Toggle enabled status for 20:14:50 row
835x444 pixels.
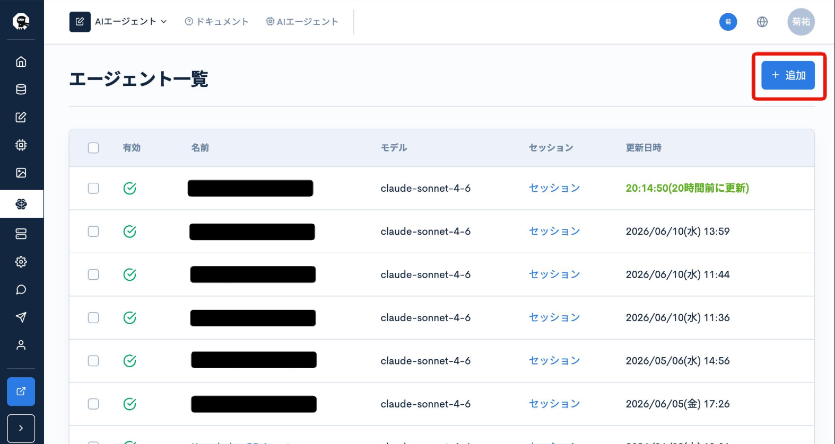click(x=130, y=188)
